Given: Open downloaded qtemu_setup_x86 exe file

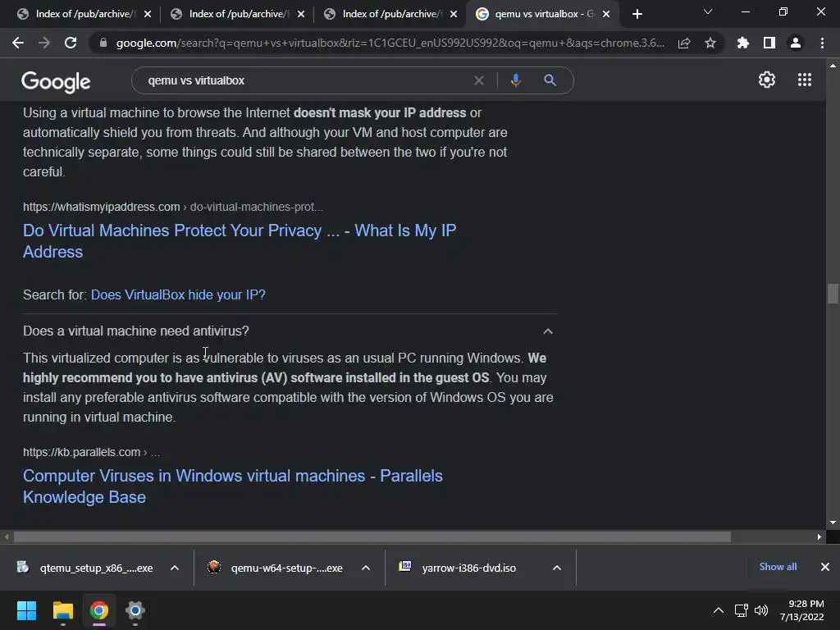Looking at the screenshot, I should point(85,568).
